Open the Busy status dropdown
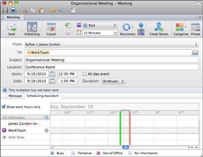This screenshot has width=203, height=157. click(100, 25)
